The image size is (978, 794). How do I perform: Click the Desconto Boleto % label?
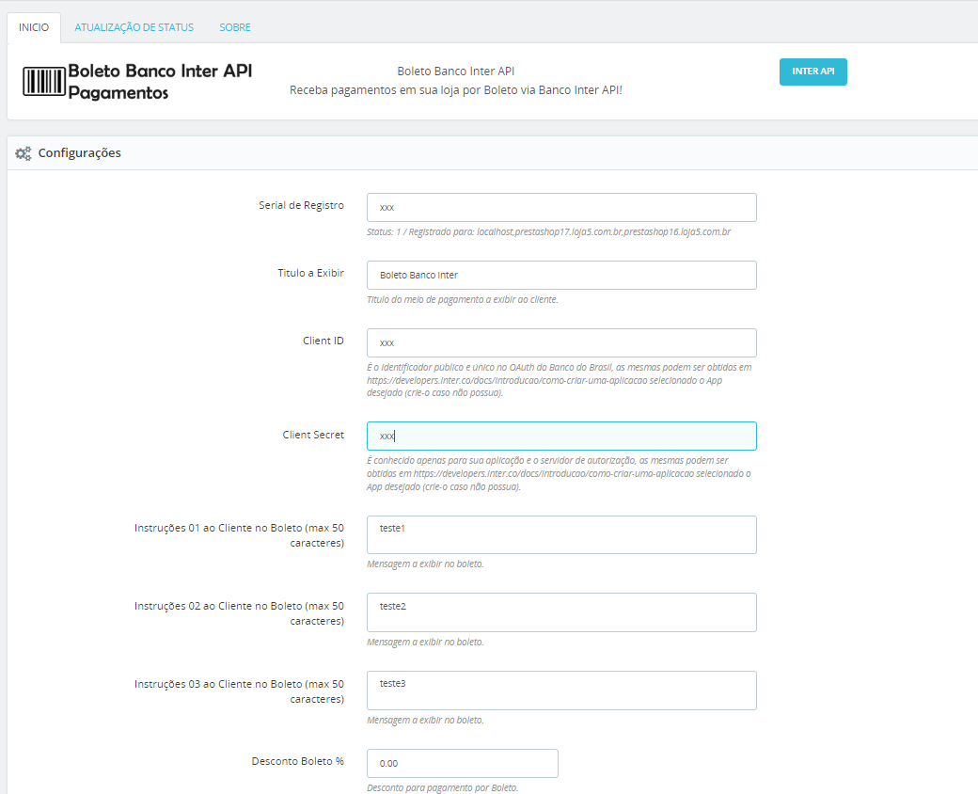click(x=297, y=761)
